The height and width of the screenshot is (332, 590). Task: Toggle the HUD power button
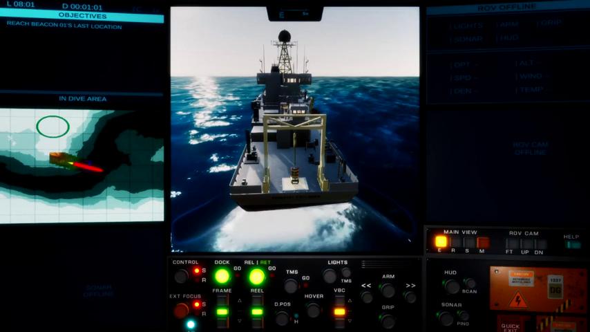(x=452, y=286)
